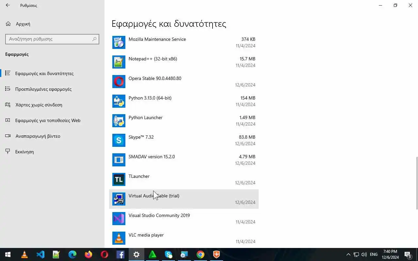Image resolution: width=418 pixels, height=261 pixels.
Task: Click the Facebook icon on the taskbar
Action: click(x=121, y=254)
